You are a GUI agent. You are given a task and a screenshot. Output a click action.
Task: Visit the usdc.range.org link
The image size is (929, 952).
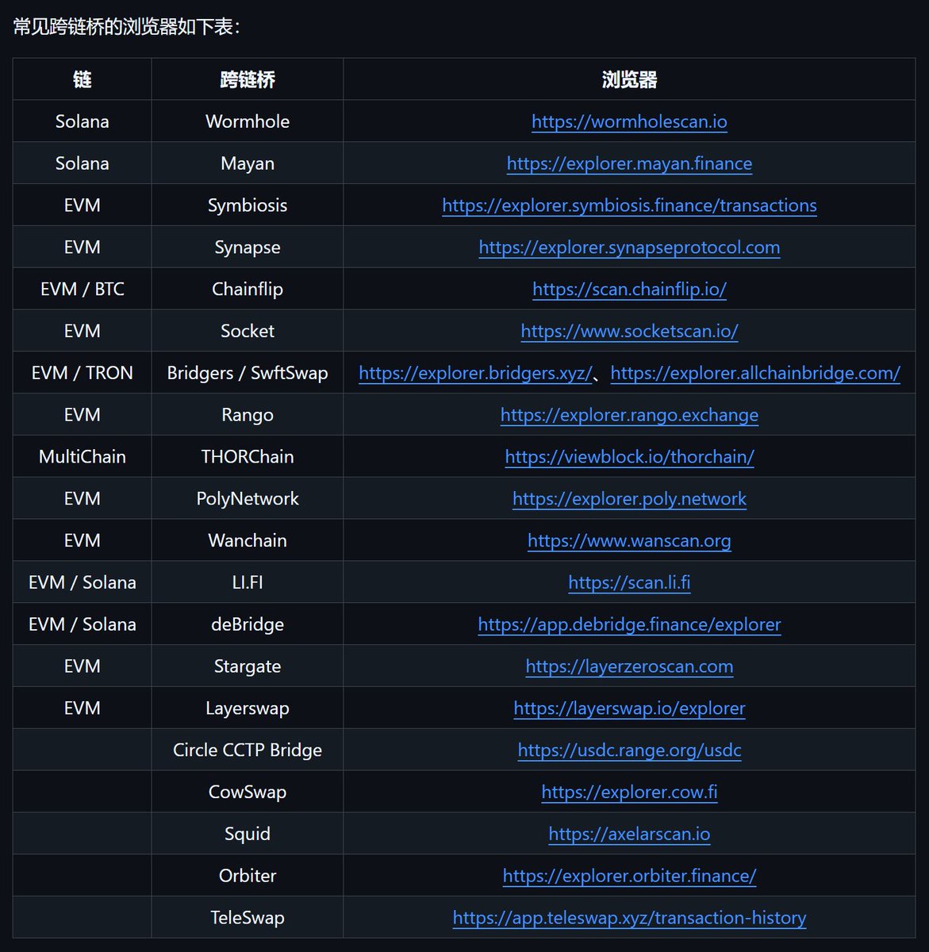[x=629, y=750]
